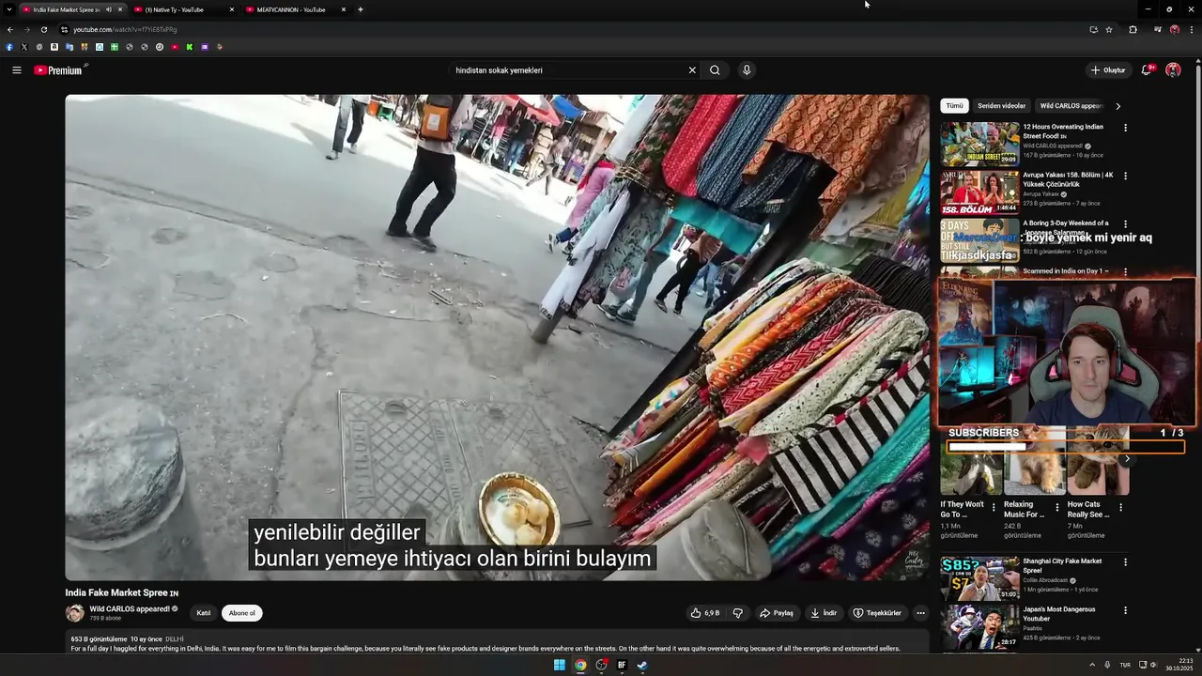Open options for Japan's Most Dangerous Youtuber

(1125, 610)
